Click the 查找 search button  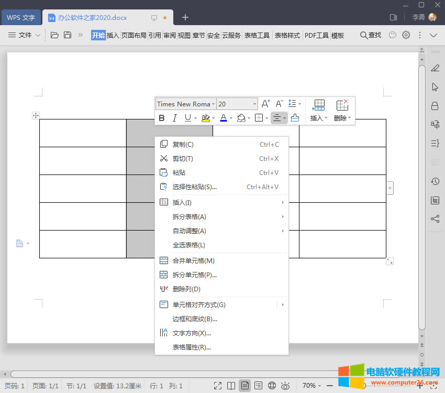click(x=370, y=35)
